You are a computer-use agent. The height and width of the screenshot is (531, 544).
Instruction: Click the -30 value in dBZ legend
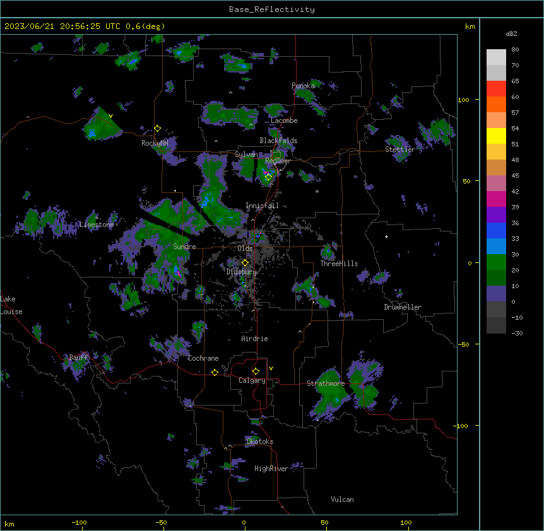(517, 333)
